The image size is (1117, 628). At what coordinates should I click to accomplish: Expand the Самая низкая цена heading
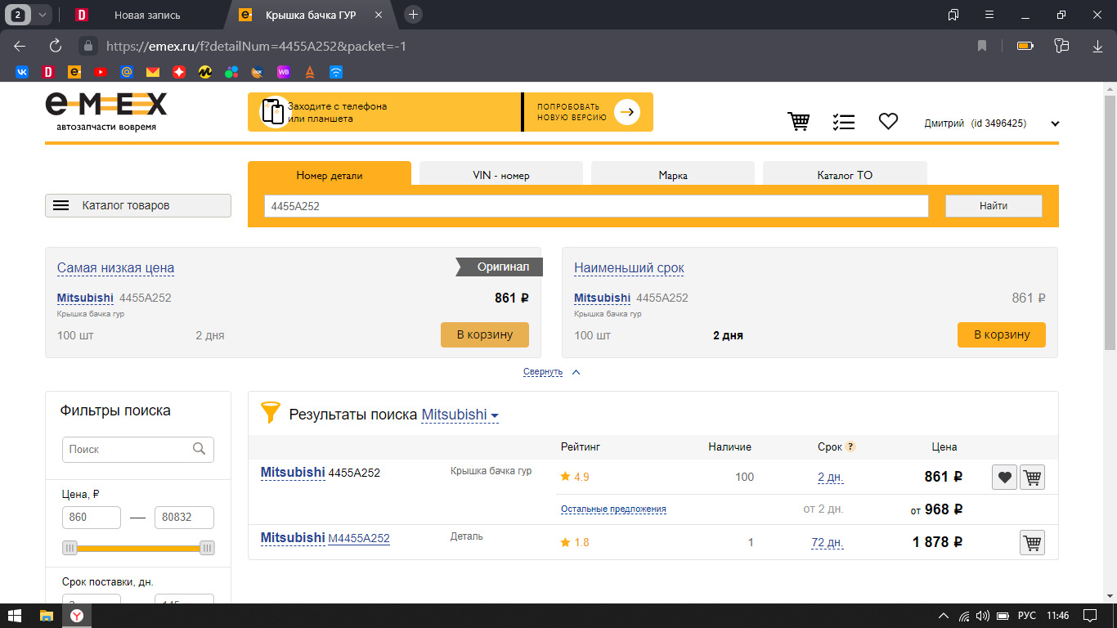(x=115, y=268)
